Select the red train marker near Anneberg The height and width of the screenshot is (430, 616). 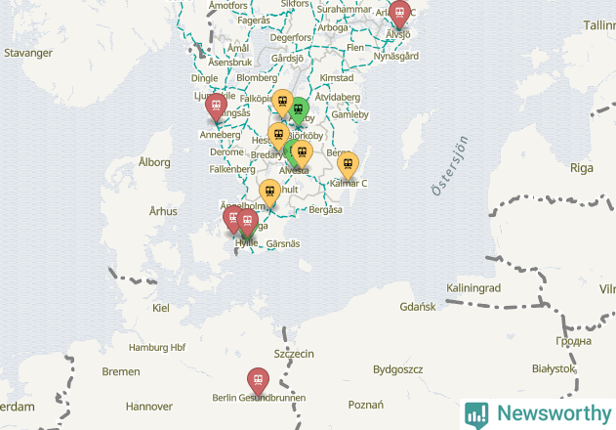pos(216,107)
